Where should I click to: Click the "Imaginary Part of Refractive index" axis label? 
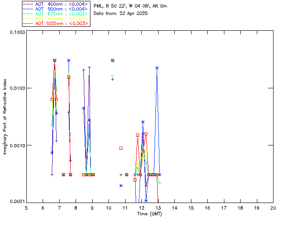point(5,116)
